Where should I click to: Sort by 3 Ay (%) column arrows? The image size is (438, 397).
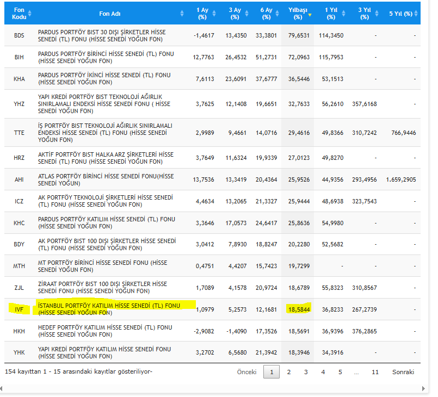[x=246, y=14]
